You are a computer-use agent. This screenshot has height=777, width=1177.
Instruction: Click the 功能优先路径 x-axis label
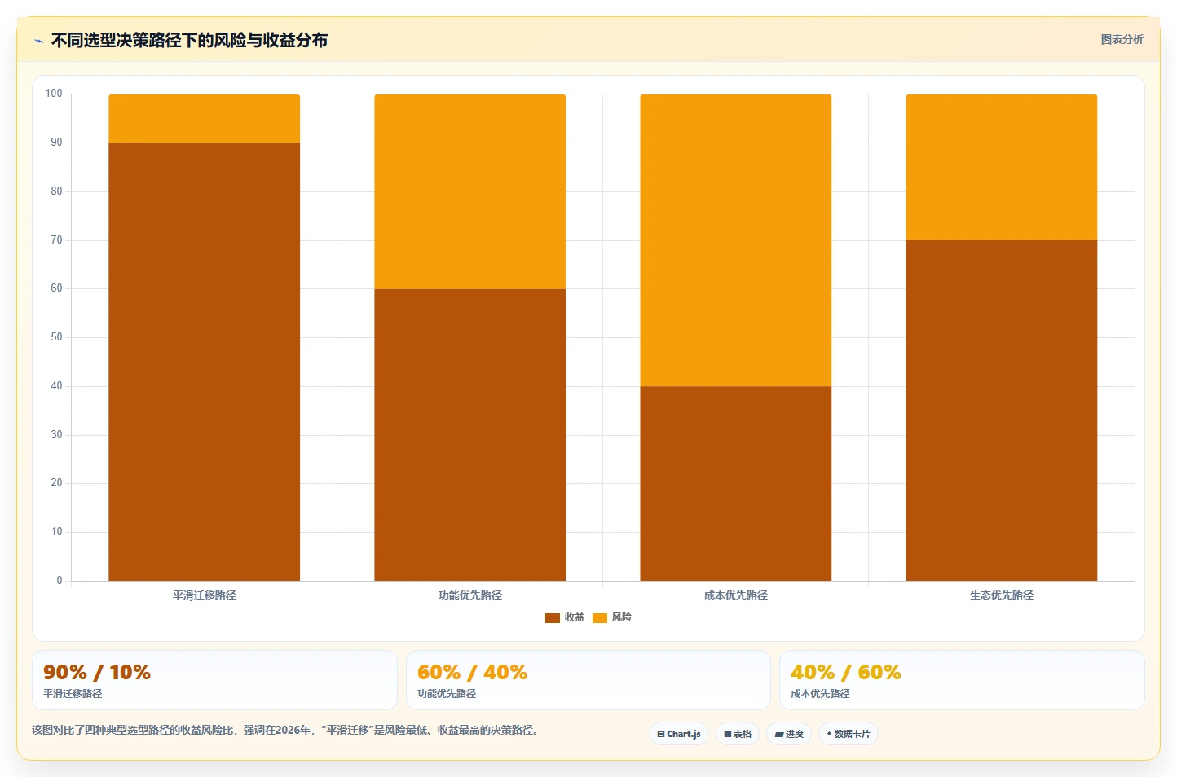(x=470, y=595)
